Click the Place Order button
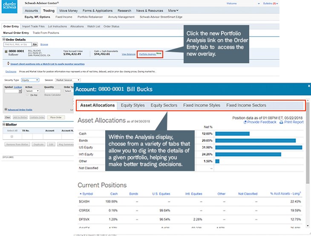The width and height of the screenshot is (311, 236). [56, 117]
